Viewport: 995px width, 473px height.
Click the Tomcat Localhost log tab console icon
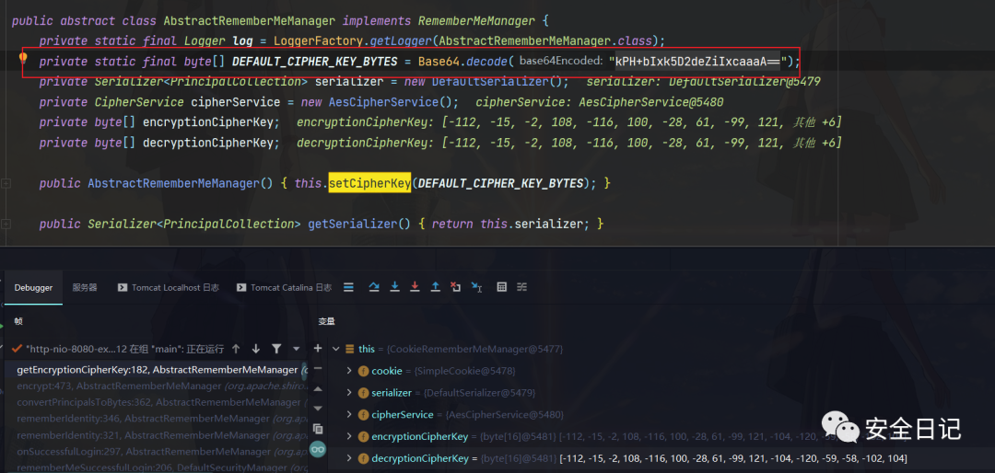coord(123,287)
